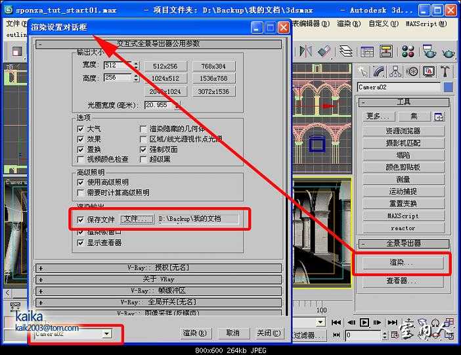Select 768x384 preset size
Image resolution: width=461 pixels, height=355 pixels.
click(x=213, y=66)
